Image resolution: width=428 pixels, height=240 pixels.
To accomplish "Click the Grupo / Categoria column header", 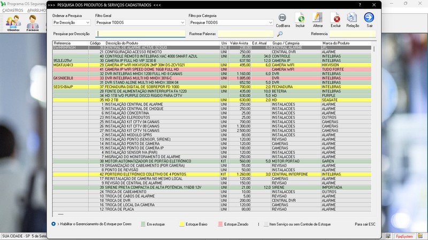I will [x=296, y=43].
